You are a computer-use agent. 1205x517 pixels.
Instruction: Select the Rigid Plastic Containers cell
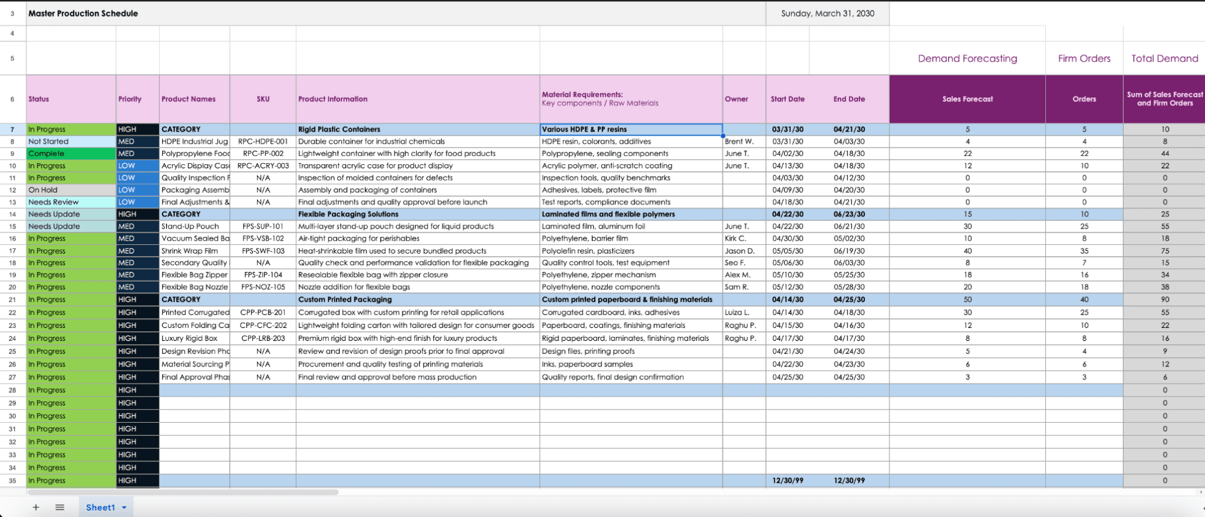(418, 129)
